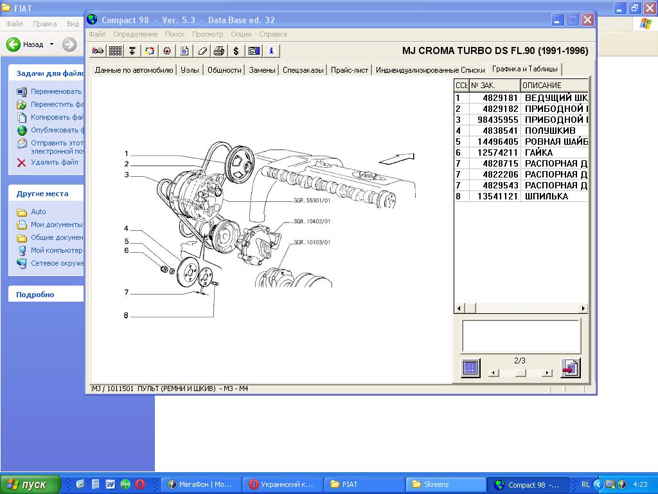Open the Файл menu in Compact 98
658x494 pixels.
pos(97,34)
